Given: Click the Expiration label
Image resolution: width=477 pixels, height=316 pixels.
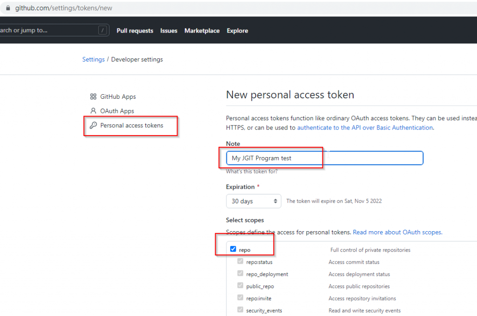Looking at the screenshot, I should (240, 187).
